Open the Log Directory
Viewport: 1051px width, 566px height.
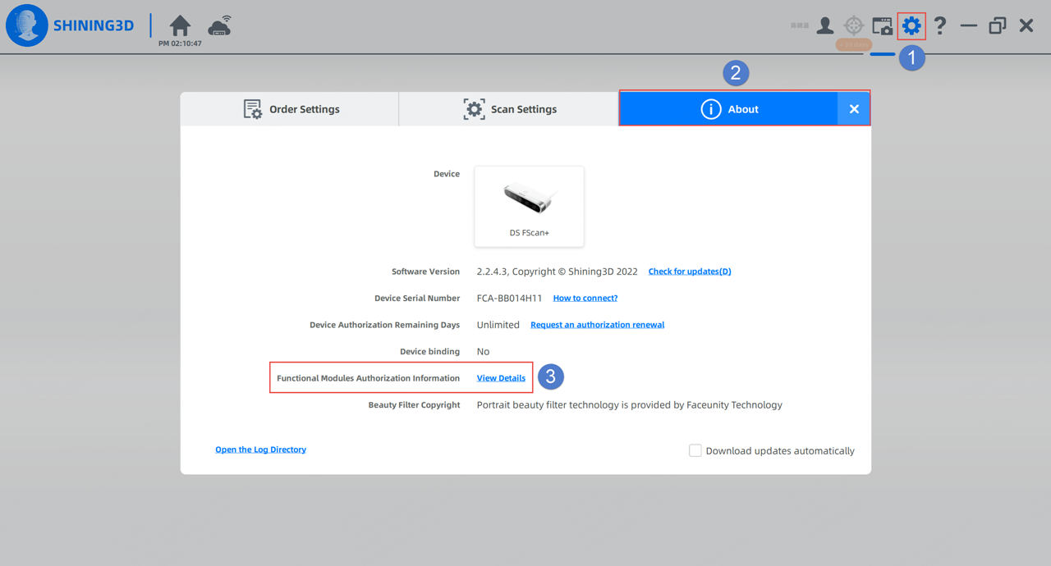pyautogui.click(x=260, y=450)
